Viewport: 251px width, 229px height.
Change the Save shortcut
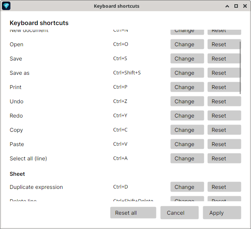[x=187, y=59]
